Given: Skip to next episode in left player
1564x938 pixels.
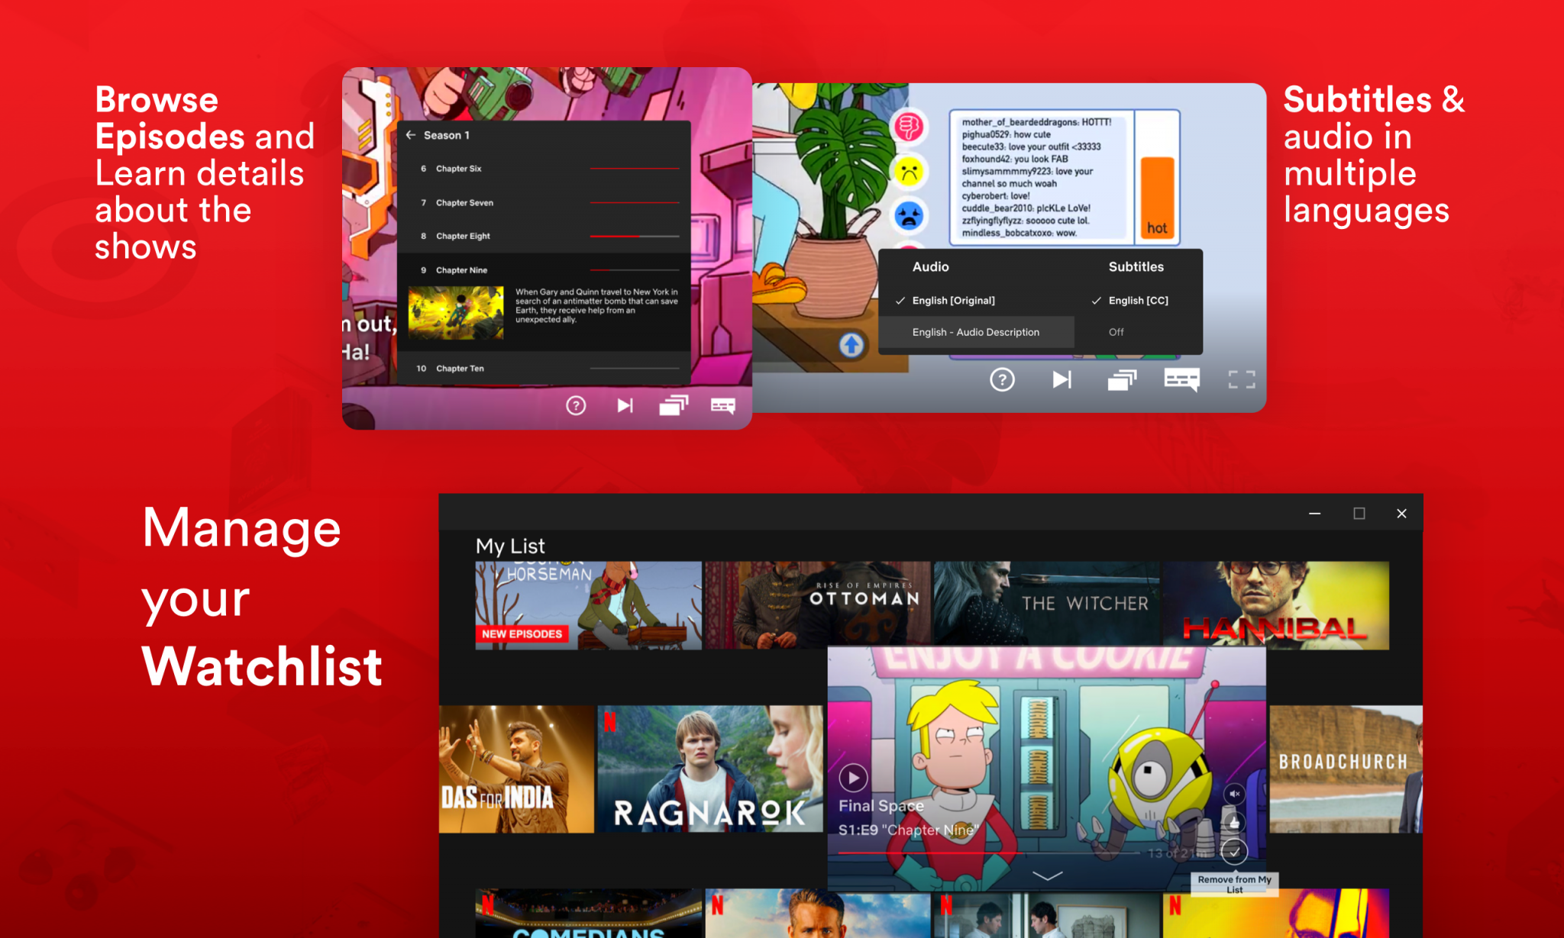Looking at the screenshot, I should pos(625,405).
